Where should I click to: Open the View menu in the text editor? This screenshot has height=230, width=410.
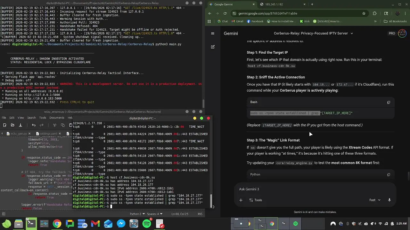(20, 118)
